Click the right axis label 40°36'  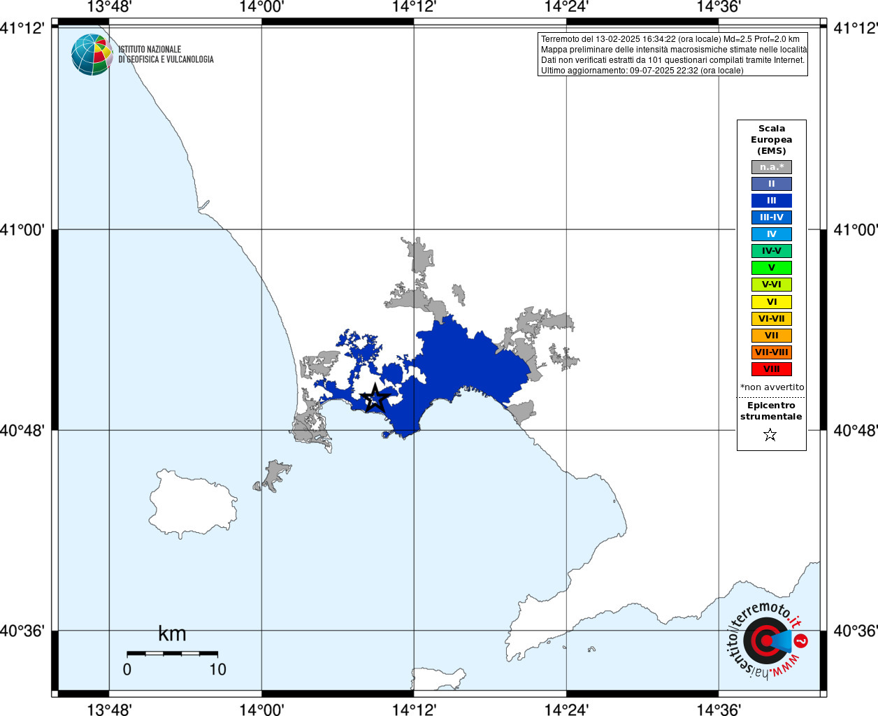pyautogui.click(x=855, y=631)
